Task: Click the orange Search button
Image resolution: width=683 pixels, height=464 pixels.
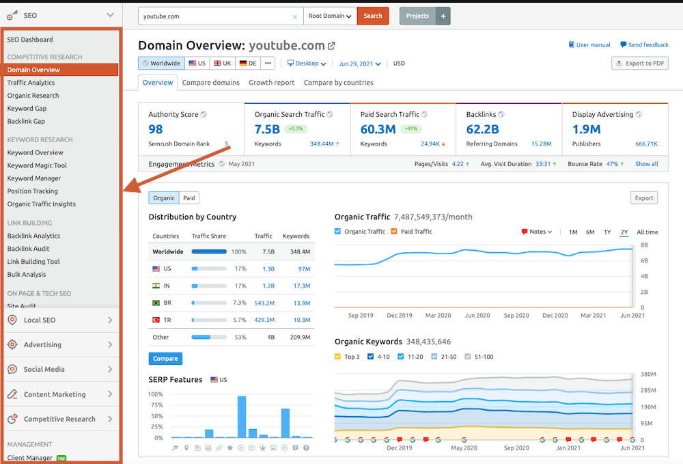Action: tap(373, 16)
